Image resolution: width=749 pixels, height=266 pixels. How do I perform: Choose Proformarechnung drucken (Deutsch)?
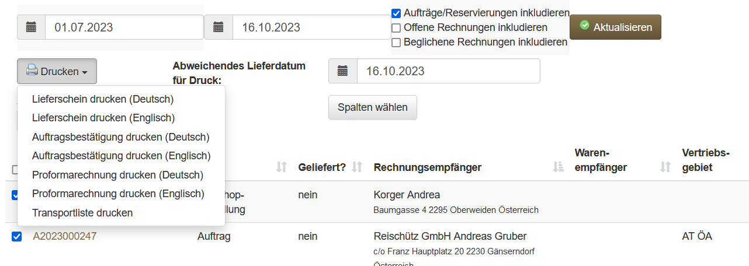click(x=117, y=175)
